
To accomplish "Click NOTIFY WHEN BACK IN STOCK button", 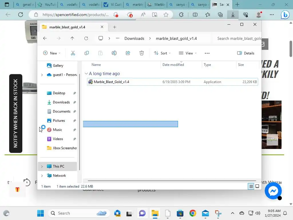I will (16, 113).
